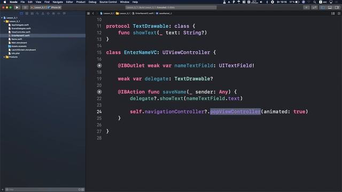Open the code review arrows button
342x192 pixels.
[x=314, y=7]
